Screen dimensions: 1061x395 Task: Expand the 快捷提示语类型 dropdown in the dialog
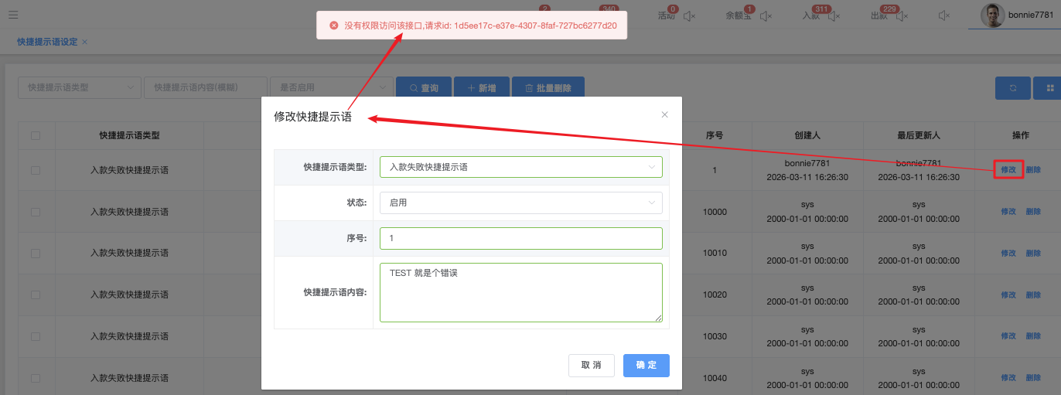coord(520,167)
